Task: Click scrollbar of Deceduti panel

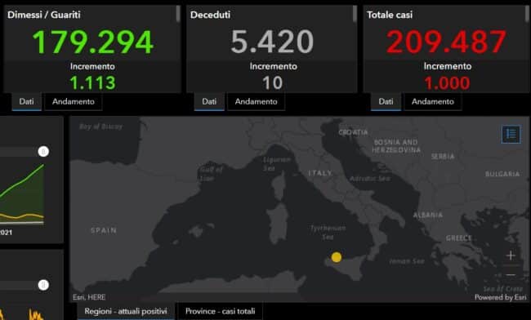Action: [x=355, y=14]
